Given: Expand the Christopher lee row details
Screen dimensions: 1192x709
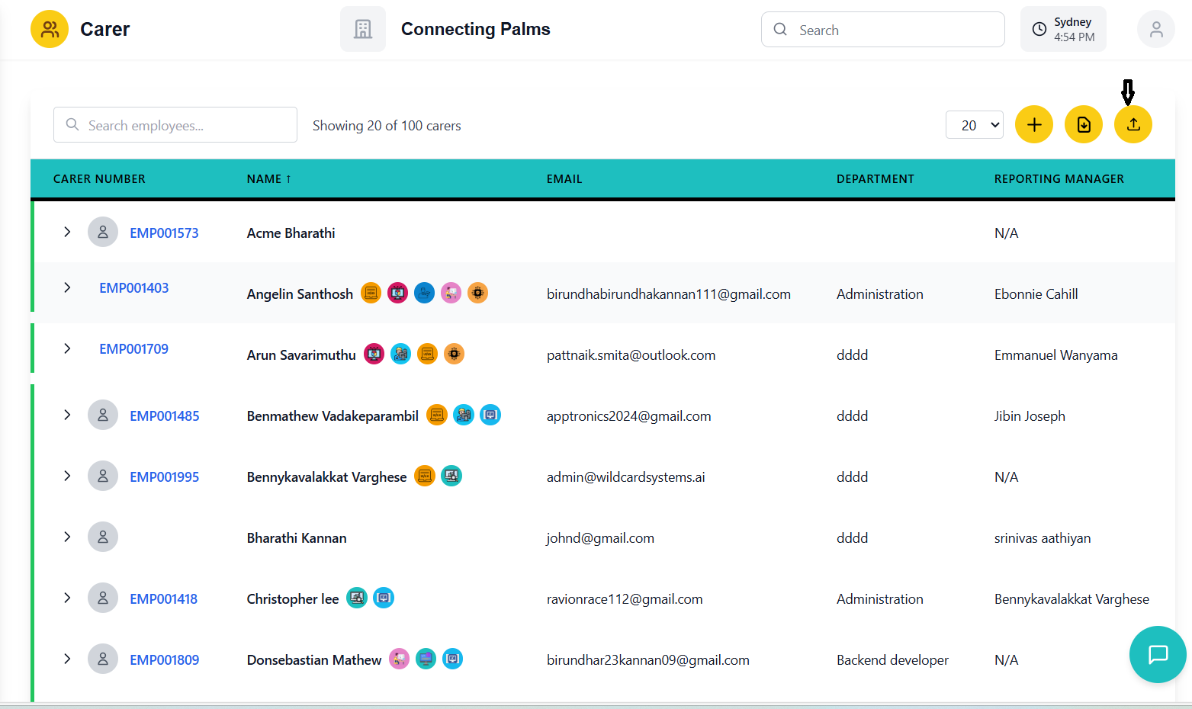Looking at the screenshot, I should coord(67,598).
